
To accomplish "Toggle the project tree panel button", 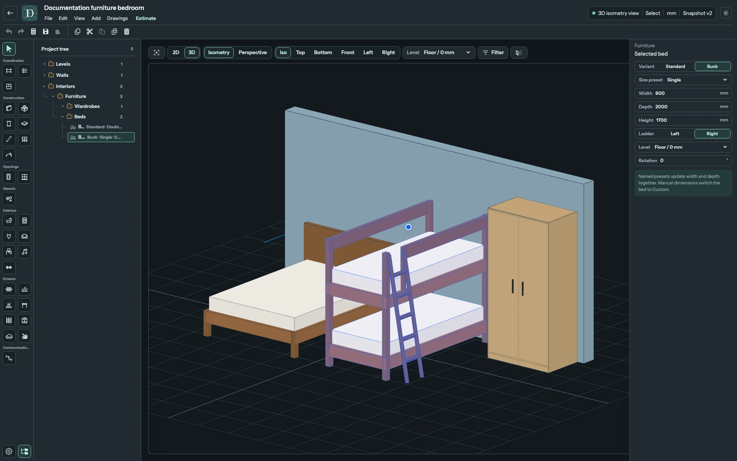I will pyautogui.click(x=25, y=451).
